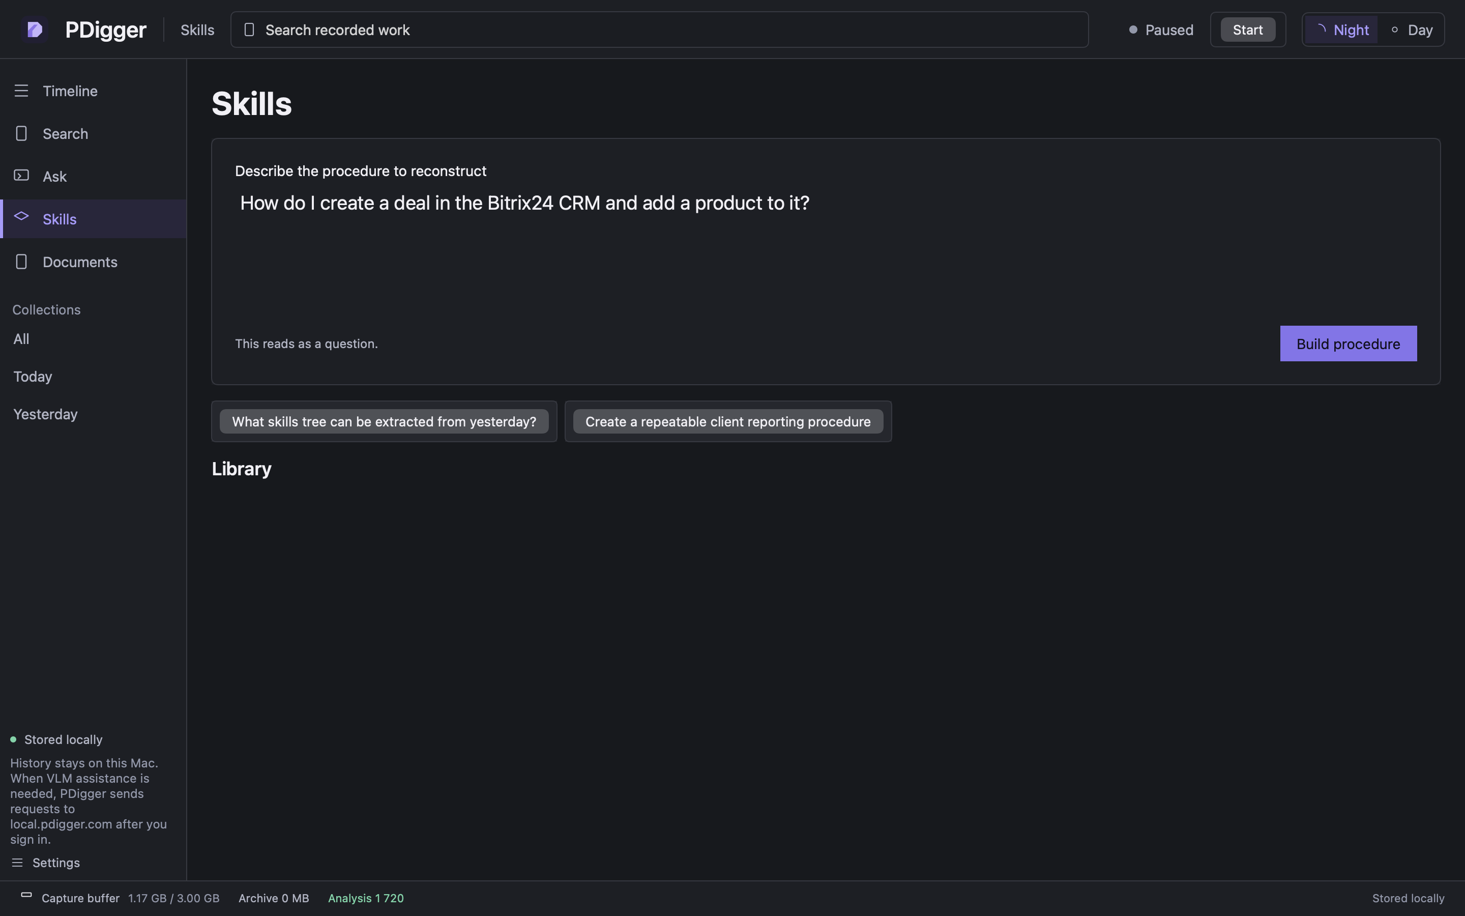This screenshot has width=1465, height=916.
Task: Click the Settings menu icon
Action: 17,863
